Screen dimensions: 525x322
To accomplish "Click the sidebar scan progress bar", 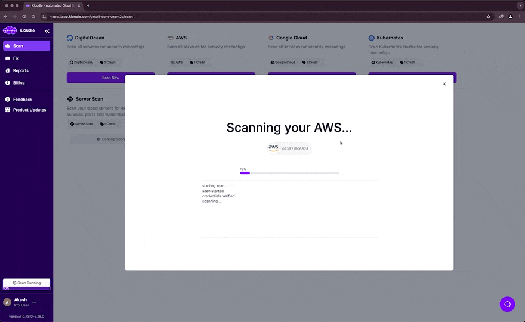I will (x=26, y=288).
